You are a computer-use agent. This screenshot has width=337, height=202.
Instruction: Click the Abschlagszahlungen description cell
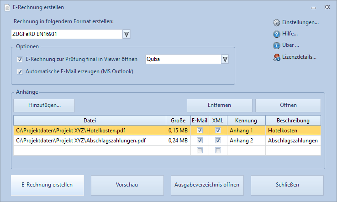point(293,140)
